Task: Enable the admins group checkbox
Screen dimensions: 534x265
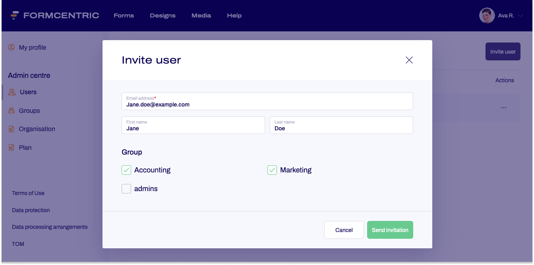Action: click(x=126, y=188)
